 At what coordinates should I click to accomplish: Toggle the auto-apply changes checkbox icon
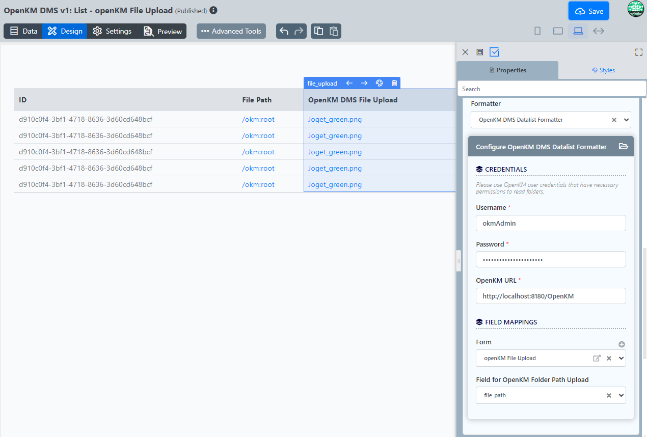point(494,52)
